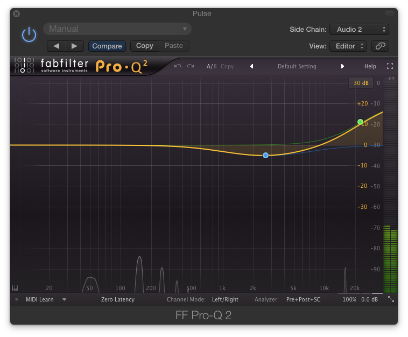Open the 30 dB display range dropdown

(x=361, y=83)
